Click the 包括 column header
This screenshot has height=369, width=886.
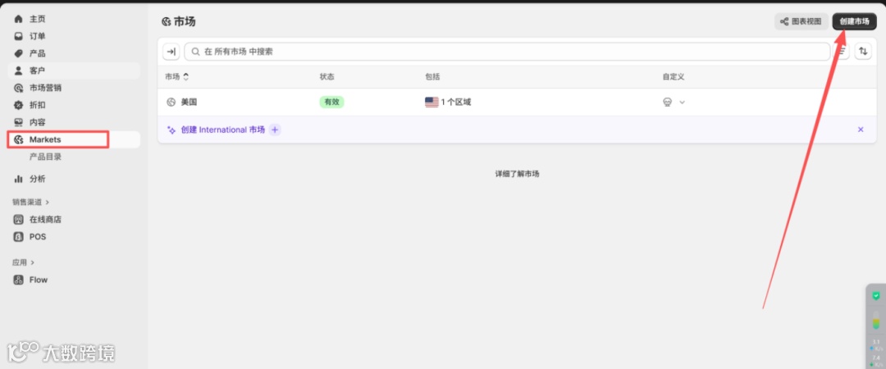(432, 76)
